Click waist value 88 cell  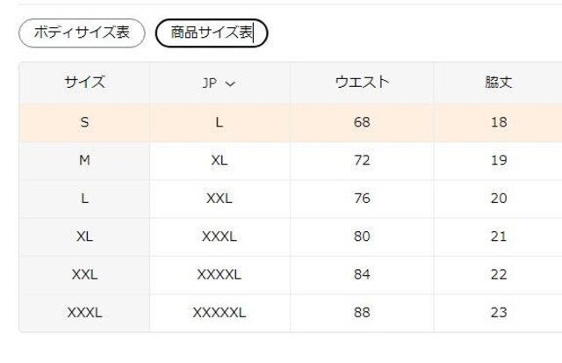point(362,312)
